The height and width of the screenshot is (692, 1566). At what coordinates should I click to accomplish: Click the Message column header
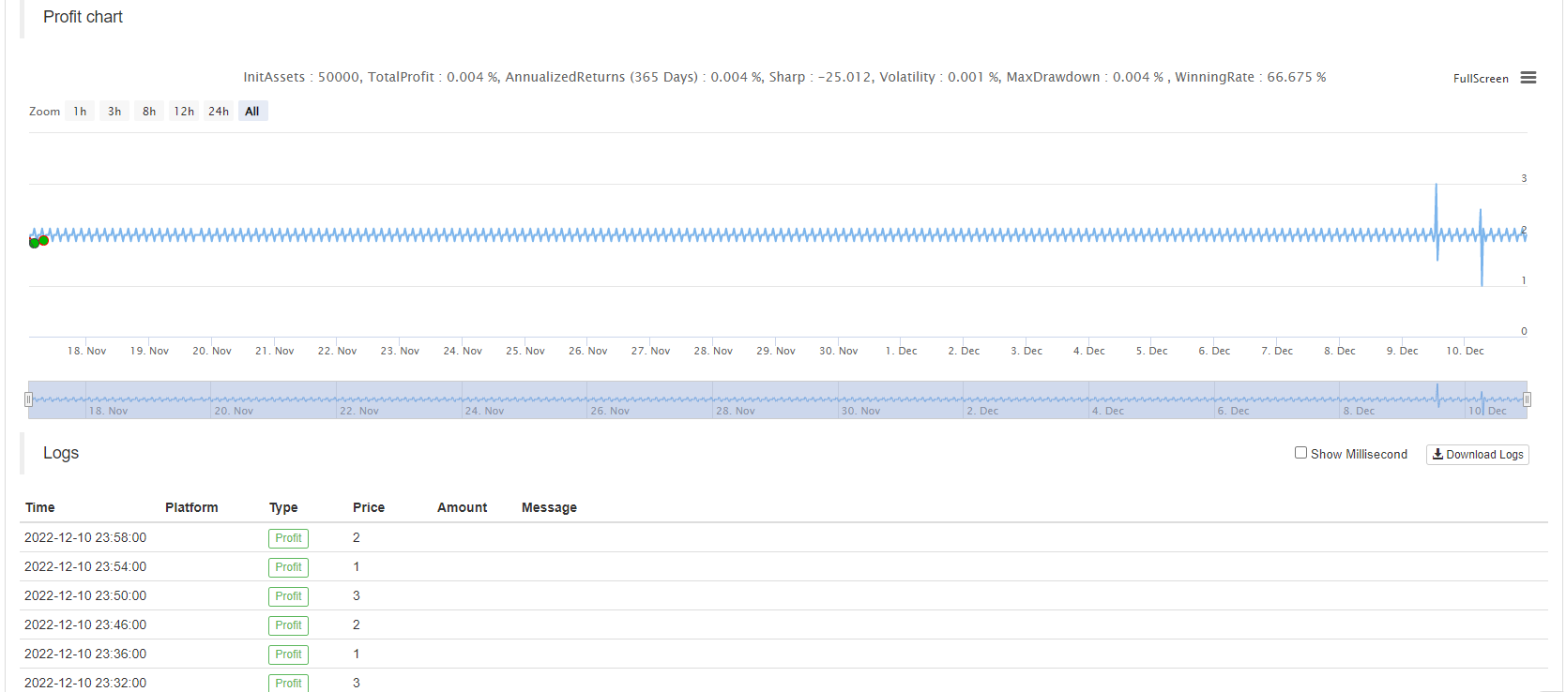point(549,507)
